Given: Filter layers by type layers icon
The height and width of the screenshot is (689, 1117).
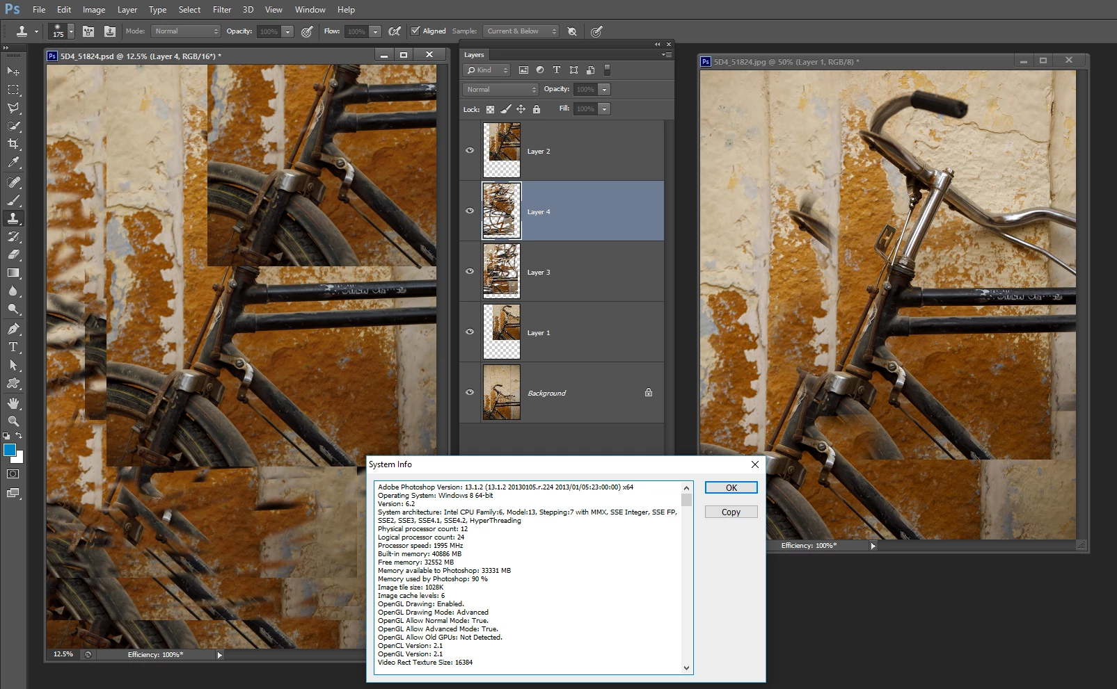Looking at the screenshot, I should 557,70.
